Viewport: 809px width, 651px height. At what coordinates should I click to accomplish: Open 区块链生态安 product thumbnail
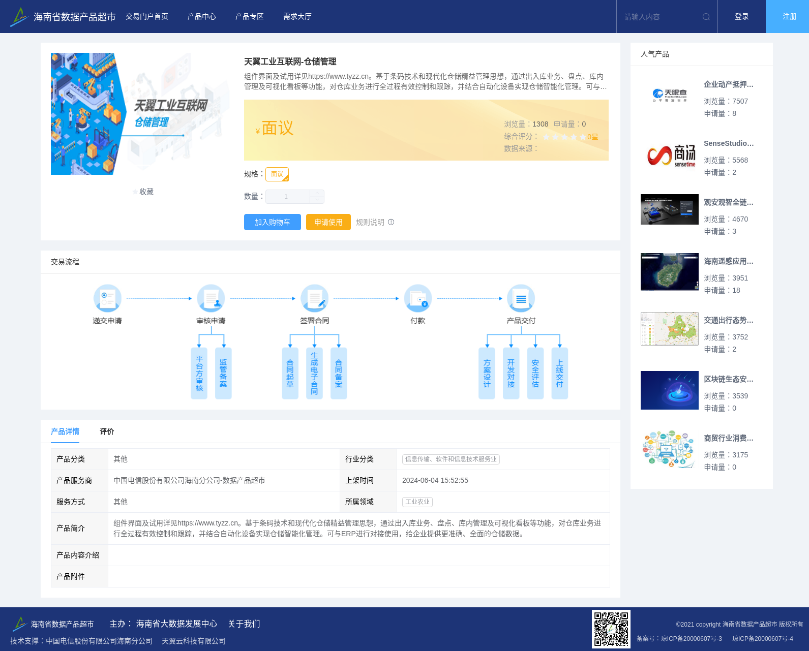click(670, 390)
